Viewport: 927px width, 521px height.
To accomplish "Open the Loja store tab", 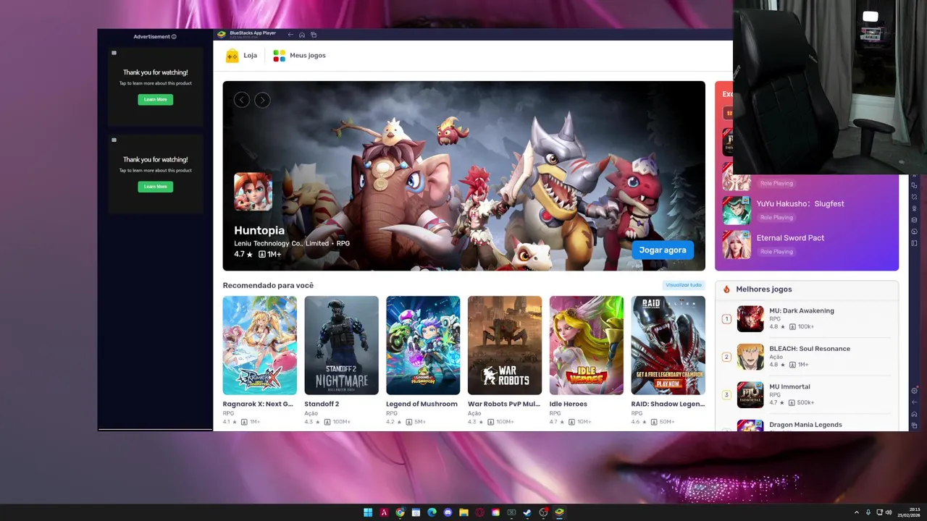I will point(241,56).
